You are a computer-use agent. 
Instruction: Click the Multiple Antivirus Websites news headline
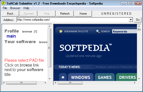[116, 67]
